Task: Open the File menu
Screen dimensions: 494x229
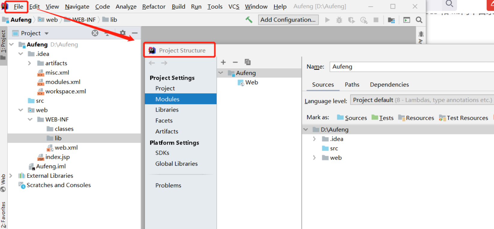Action: (18, 7)
